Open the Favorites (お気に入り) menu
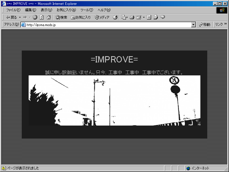This screenshot has height=172, width=229. point(66,10)
